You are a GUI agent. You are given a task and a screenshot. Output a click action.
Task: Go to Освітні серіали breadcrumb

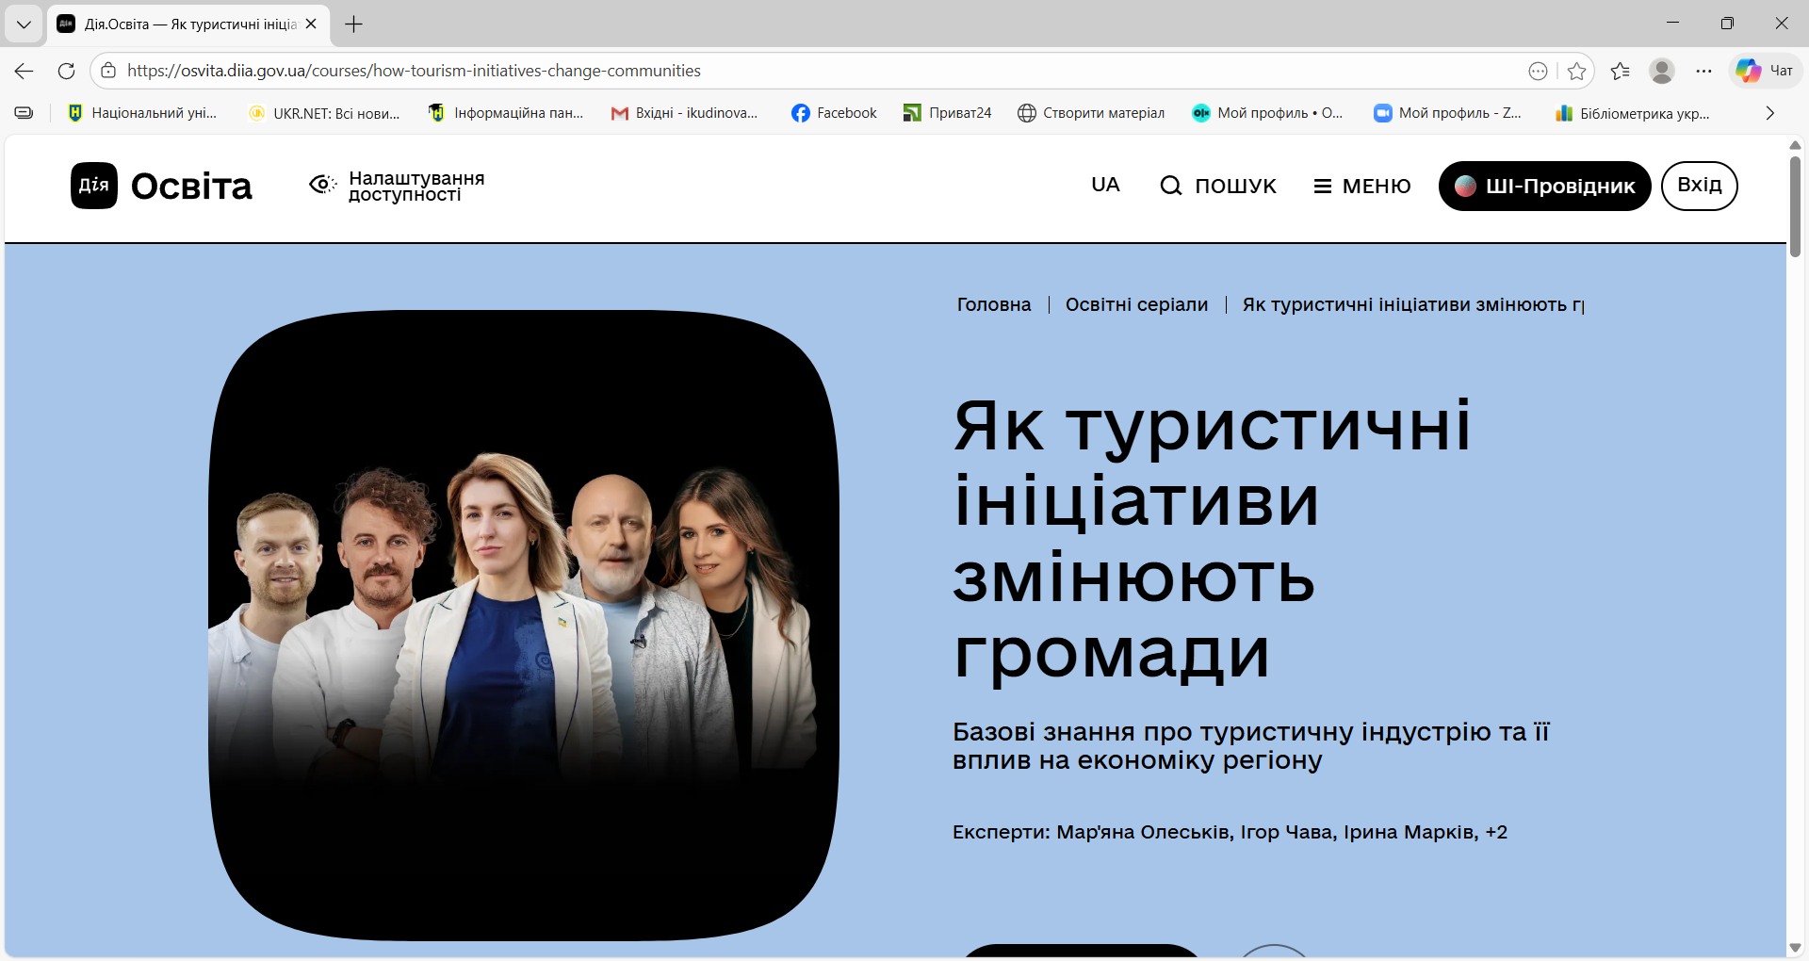tap(1137, 304)
